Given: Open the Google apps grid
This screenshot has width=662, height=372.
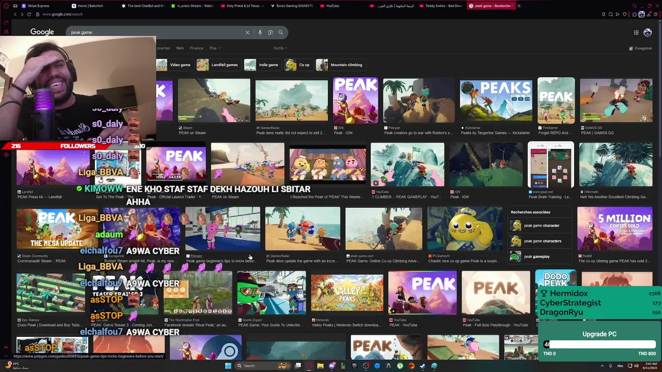Looking at the screenshot, I should tap(636, 33).
